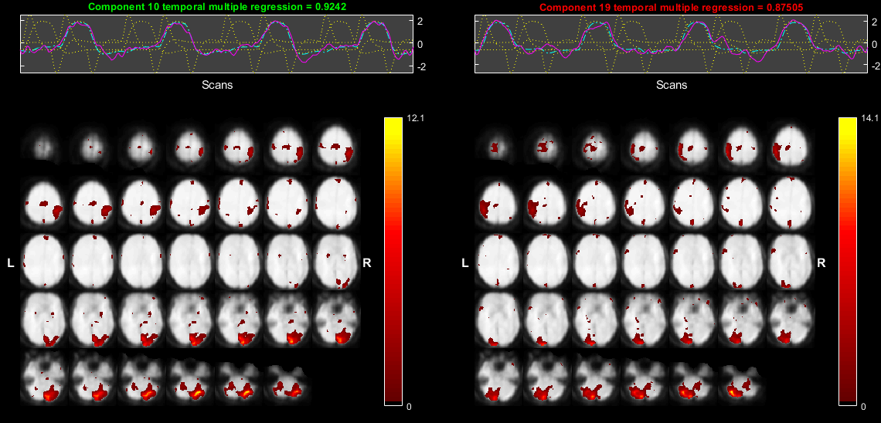881x423 pixels.
Task: Click the 0 below the Component 19 colorbar
Action: 862,407
